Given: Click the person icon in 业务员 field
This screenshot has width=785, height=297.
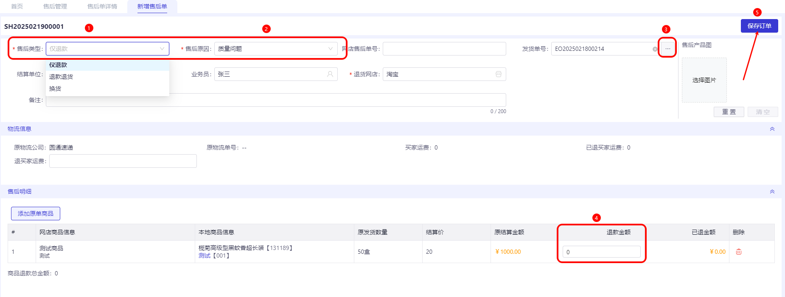Looking at the screenshot, I should pos(330,74).
